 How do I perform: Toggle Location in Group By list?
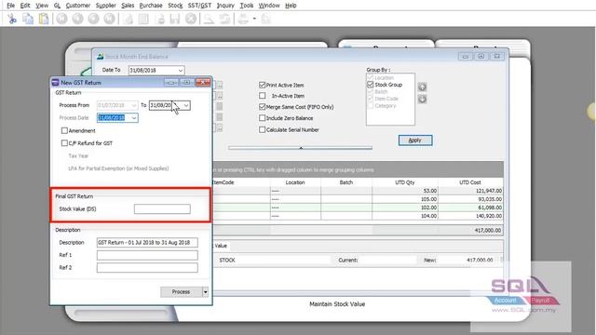371,77
